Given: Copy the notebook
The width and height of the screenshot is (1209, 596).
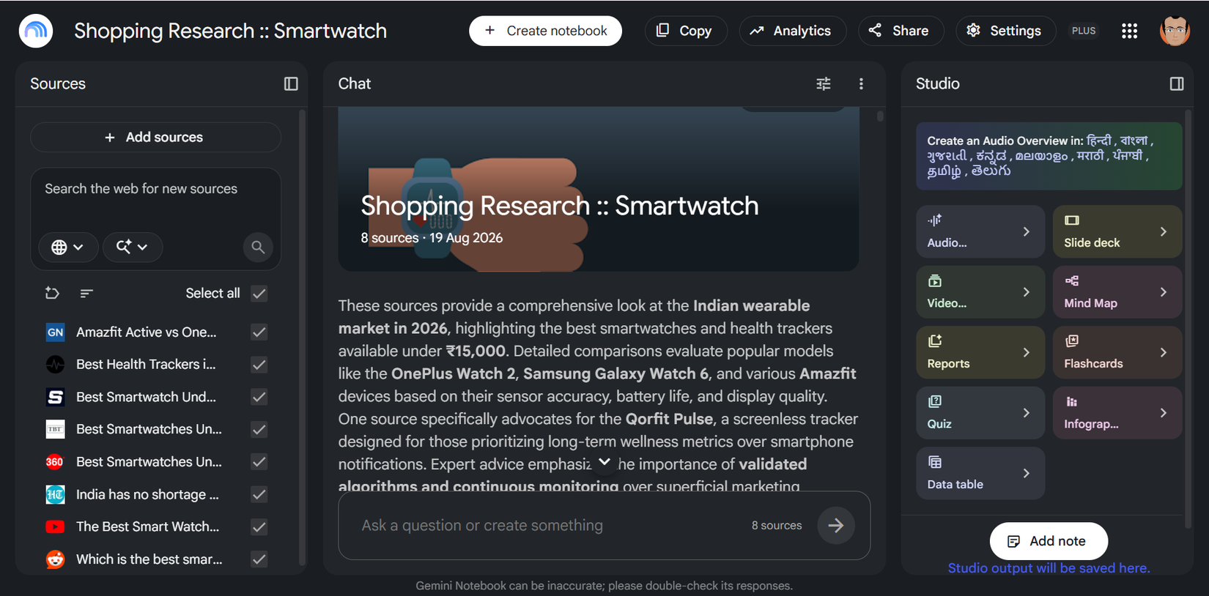Looking at the screenshot, I should pos(685,31).
